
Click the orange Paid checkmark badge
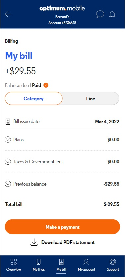coord(46,85)
